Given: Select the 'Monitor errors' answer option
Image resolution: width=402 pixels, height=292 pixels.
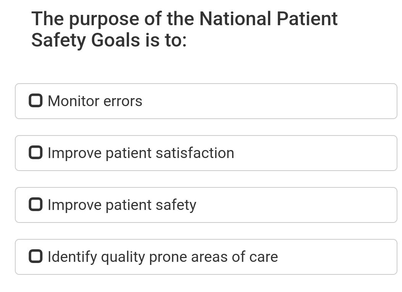Looking at the screenshot, I should [205, 101].
